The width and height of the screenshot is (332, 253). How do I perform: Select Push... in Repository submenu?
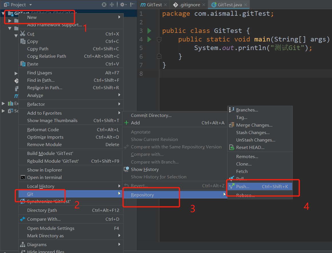pyautogui.click(x=260, y=186)
